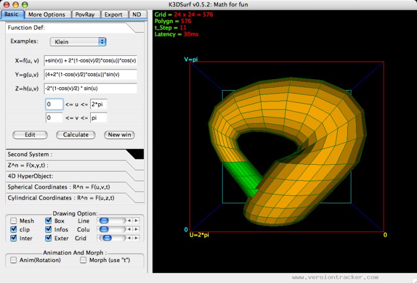Enable the Anim(Rotation) checkbox
The image size is (417, 283).
[x=14, y=260]
